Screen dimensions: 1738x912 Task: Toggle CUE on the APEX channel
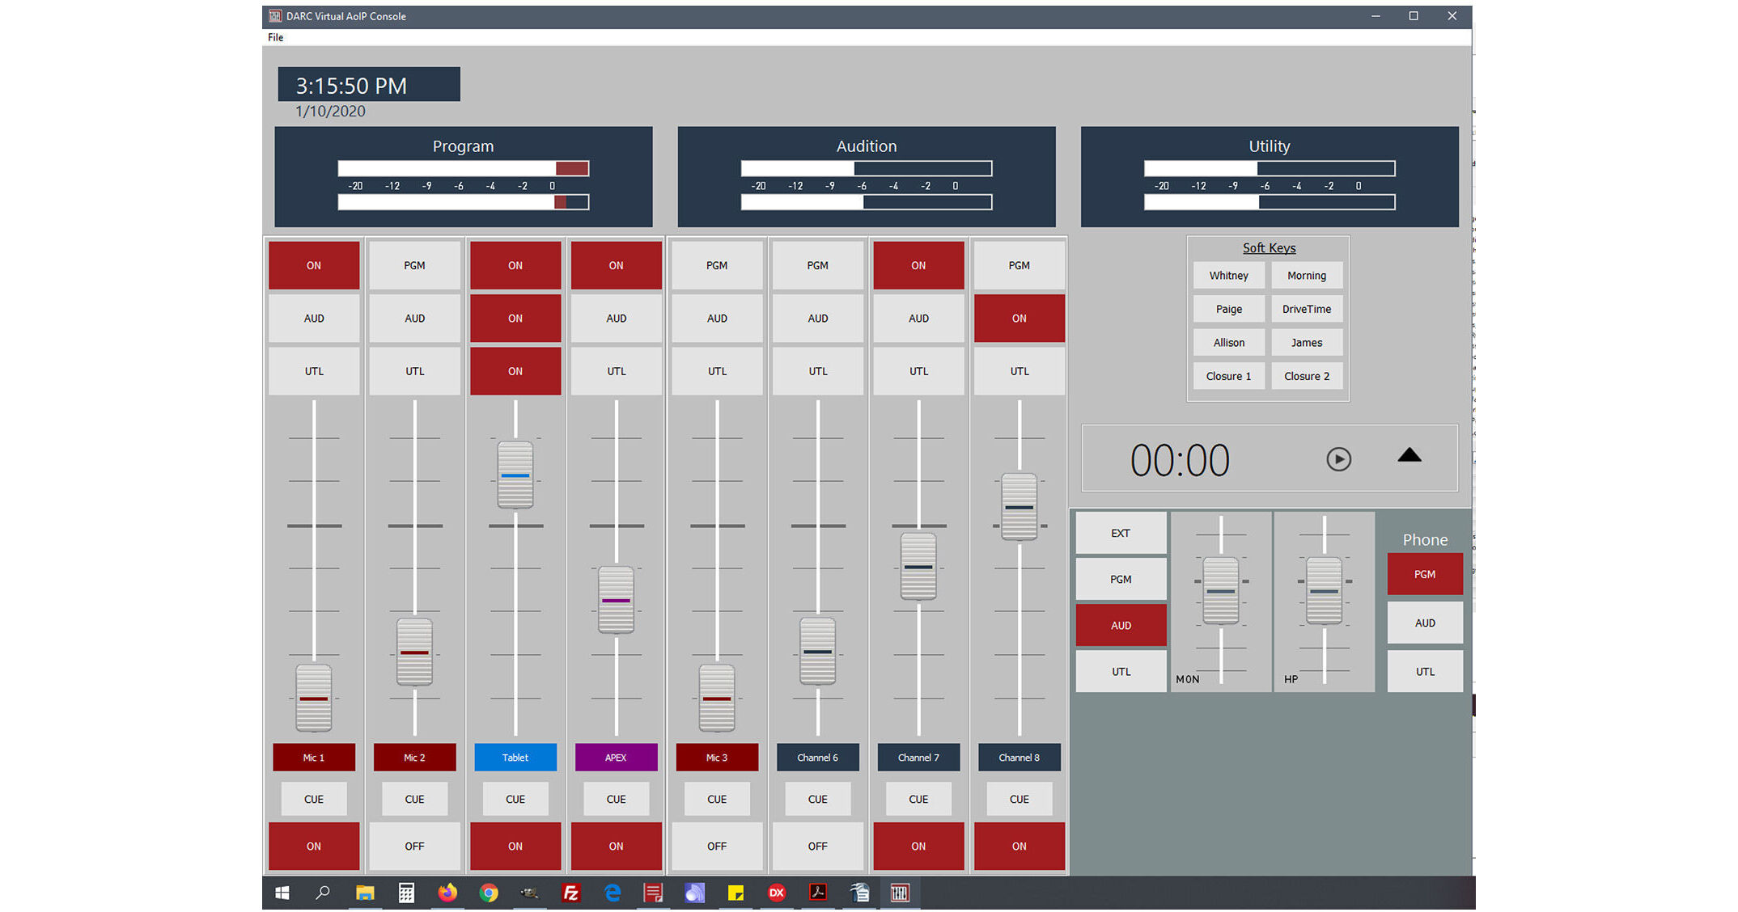pos(616,799)
